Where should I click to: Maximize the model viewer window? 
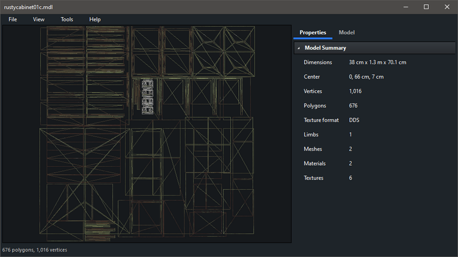click(x=426, y=7)
